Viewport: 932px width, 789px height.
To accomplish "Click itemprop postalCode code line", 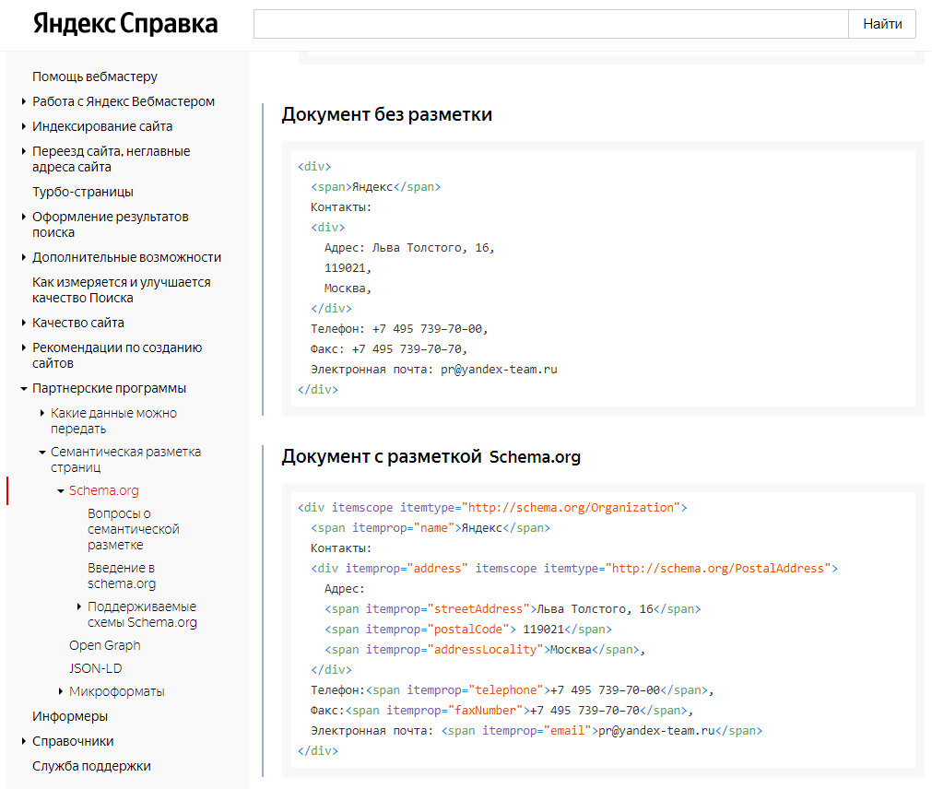I will coord(467,630).
